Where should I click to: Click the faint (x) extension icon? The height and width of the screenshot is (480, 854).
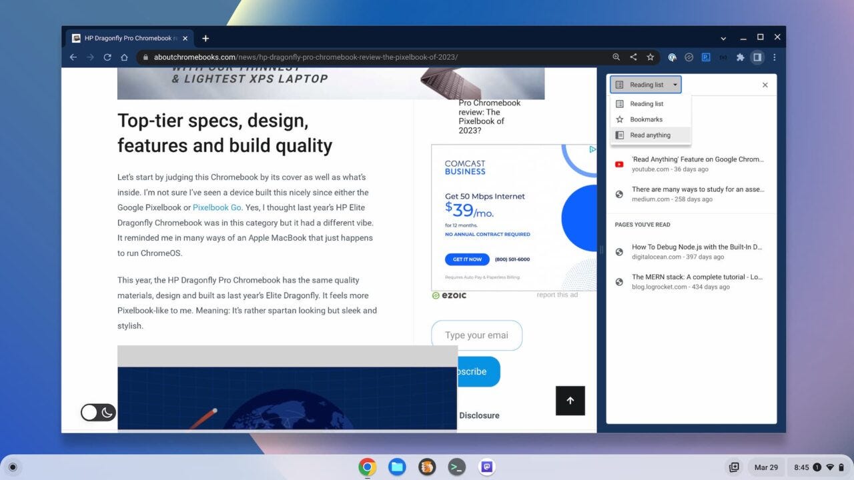click(x=723, y=57)
